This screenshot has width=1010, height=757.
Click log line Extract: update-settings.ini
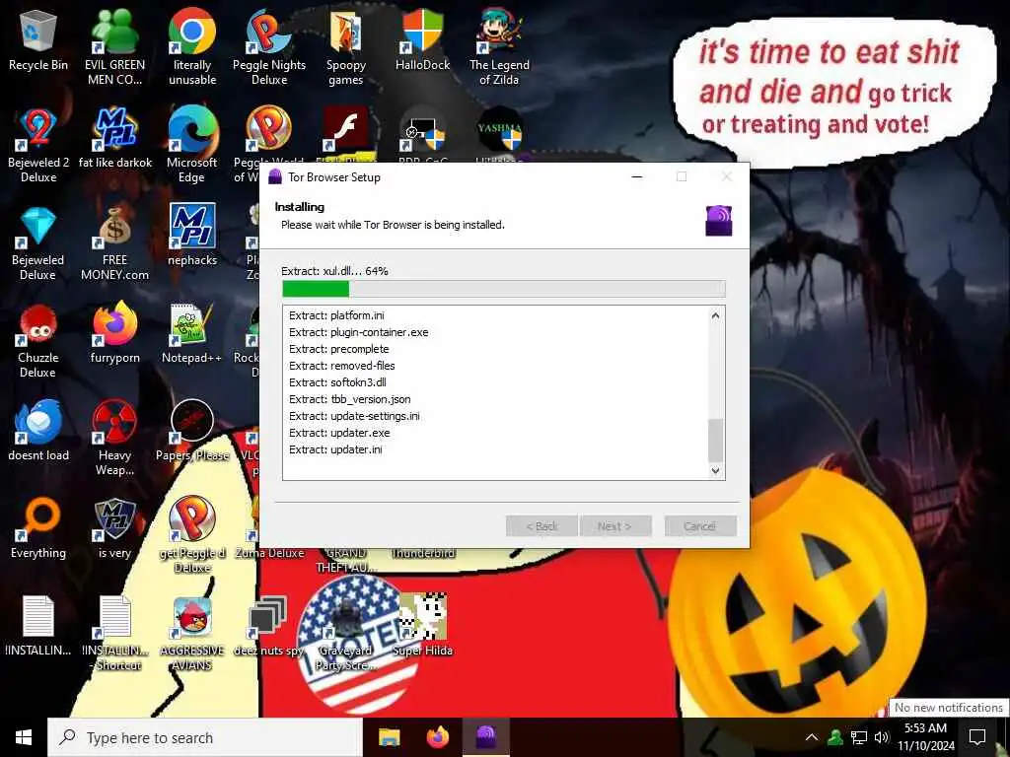(x=354, y=416)
